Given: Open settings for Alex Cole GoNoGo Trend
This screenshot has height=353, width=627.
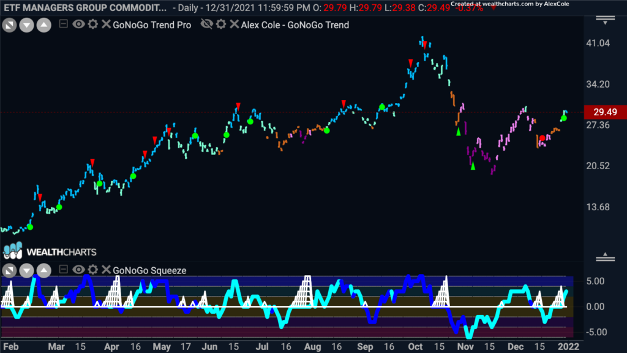Looking at the screenshot, I should point(221,24).
